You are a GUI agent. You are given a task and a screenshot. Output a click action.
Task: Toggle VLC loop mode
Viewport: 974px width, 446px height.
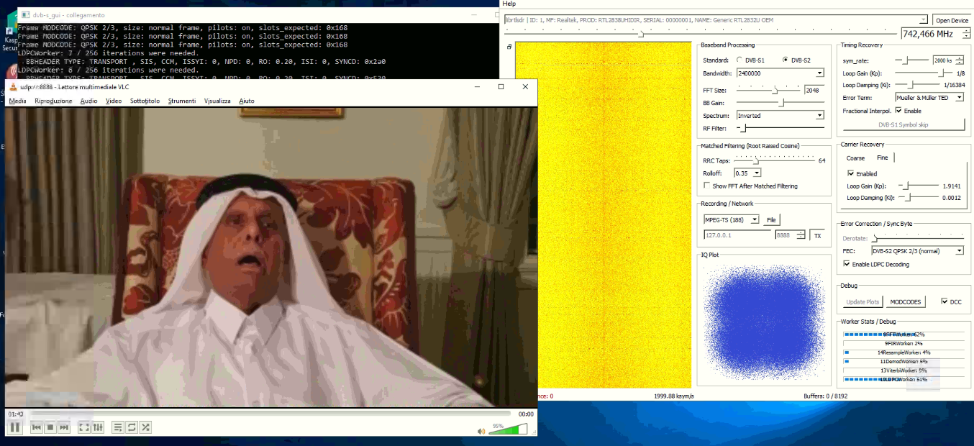[132, 427]
